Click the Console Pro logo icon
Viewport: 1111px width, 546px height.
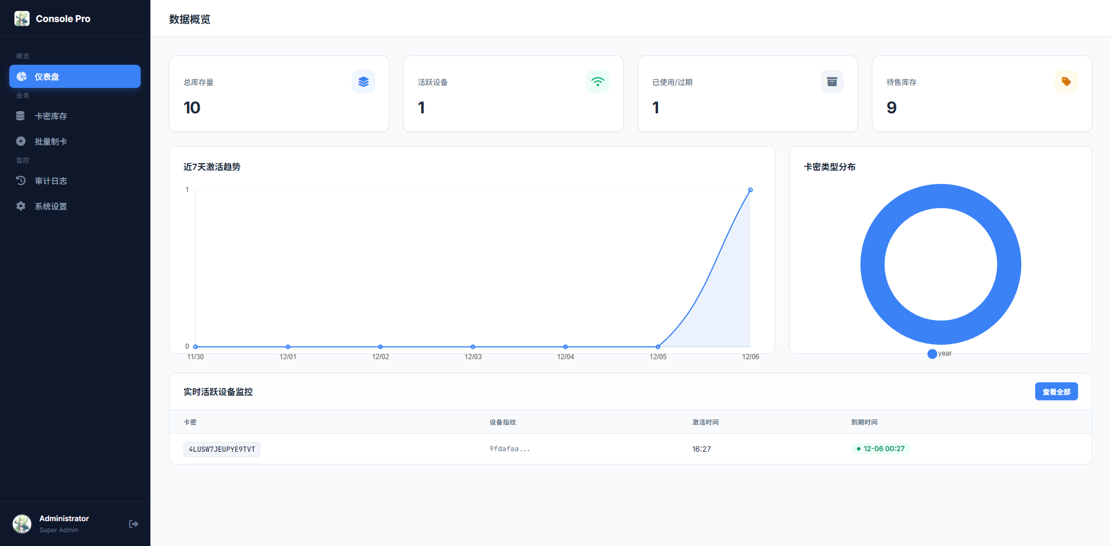(22, 19)
